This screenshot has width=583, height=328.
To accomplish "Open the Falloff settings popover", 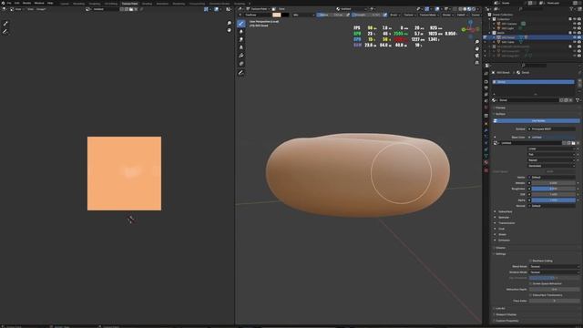I will (x=462, y=15).
